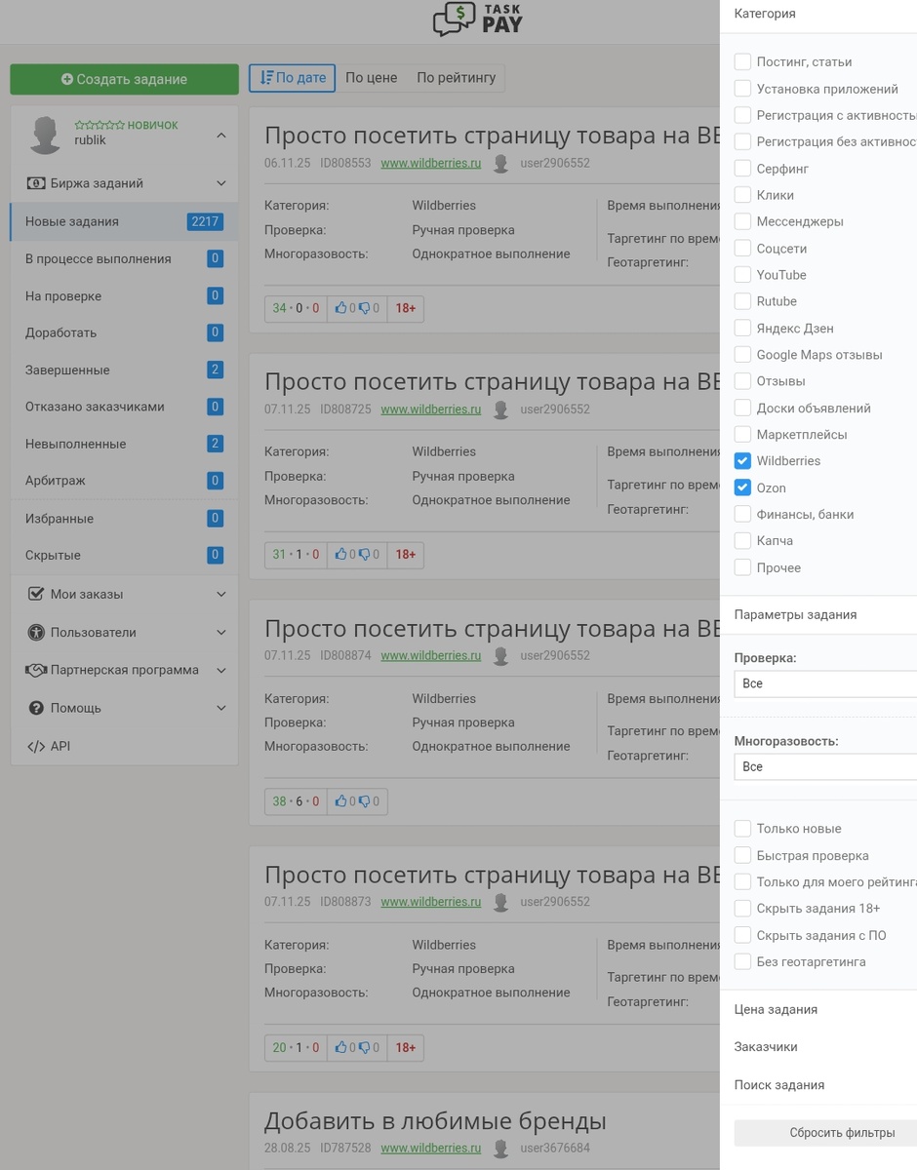Image resolution: width=917 pixels, height=1170 pixels.
Task: Click thumbs-down icon on task ID808725
Action: [364, 555]
